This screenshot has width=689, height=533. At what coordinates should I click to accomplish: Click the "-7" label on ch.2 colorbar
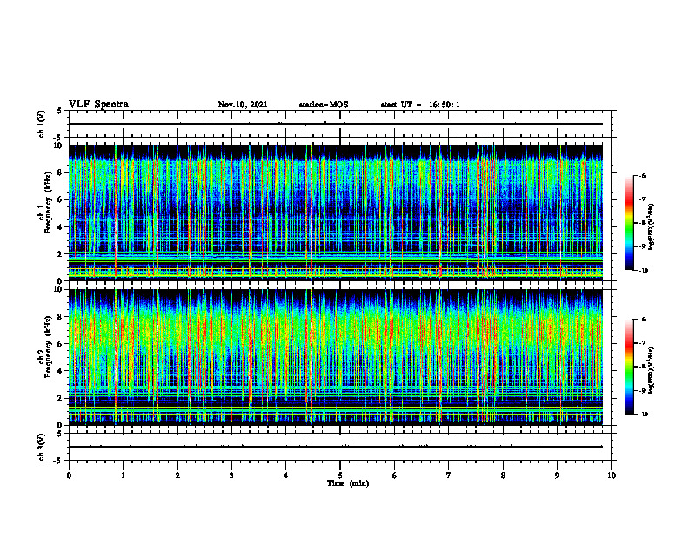(x=642, y=343)
